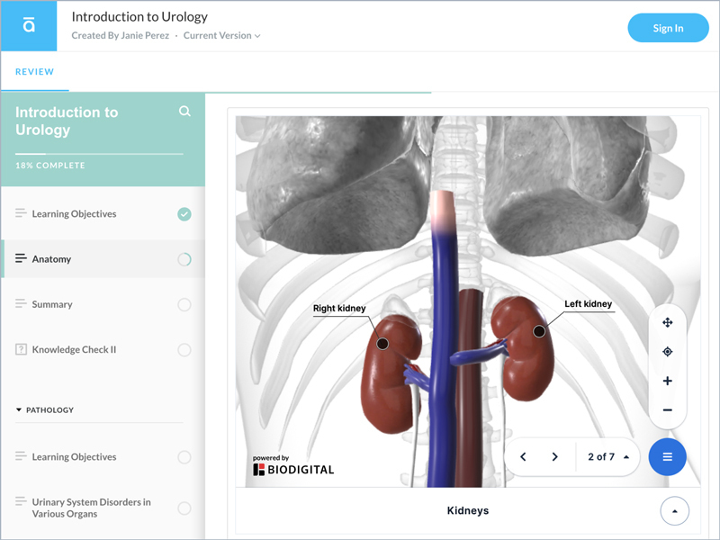Image resolution: width=720 pixels, height=540 pixels.
Task: Open the Anatomy lesson in sidebar
Action: tap(51, 259)
